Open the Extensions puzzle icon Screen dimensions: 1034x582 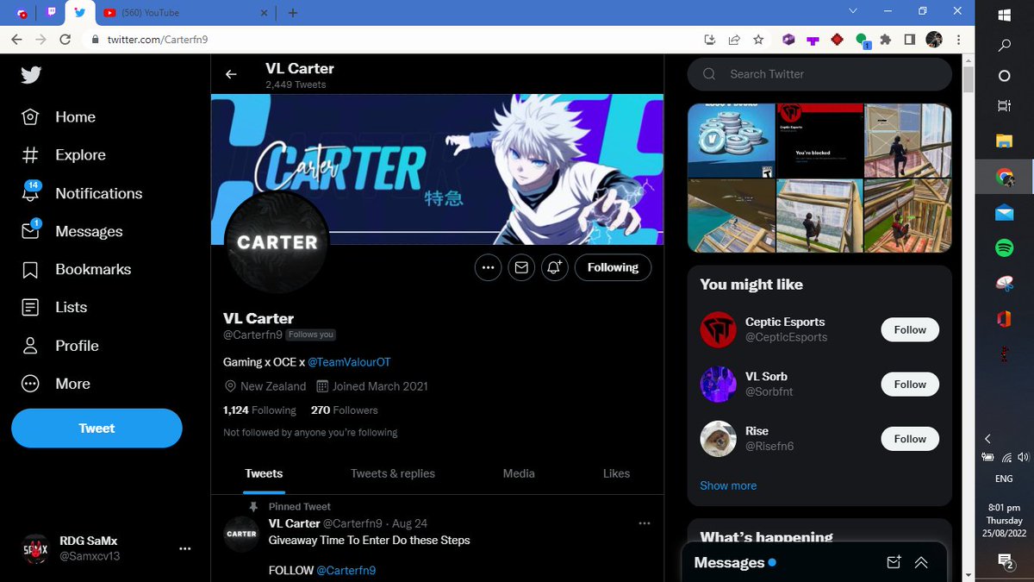[x=885, y=40]
